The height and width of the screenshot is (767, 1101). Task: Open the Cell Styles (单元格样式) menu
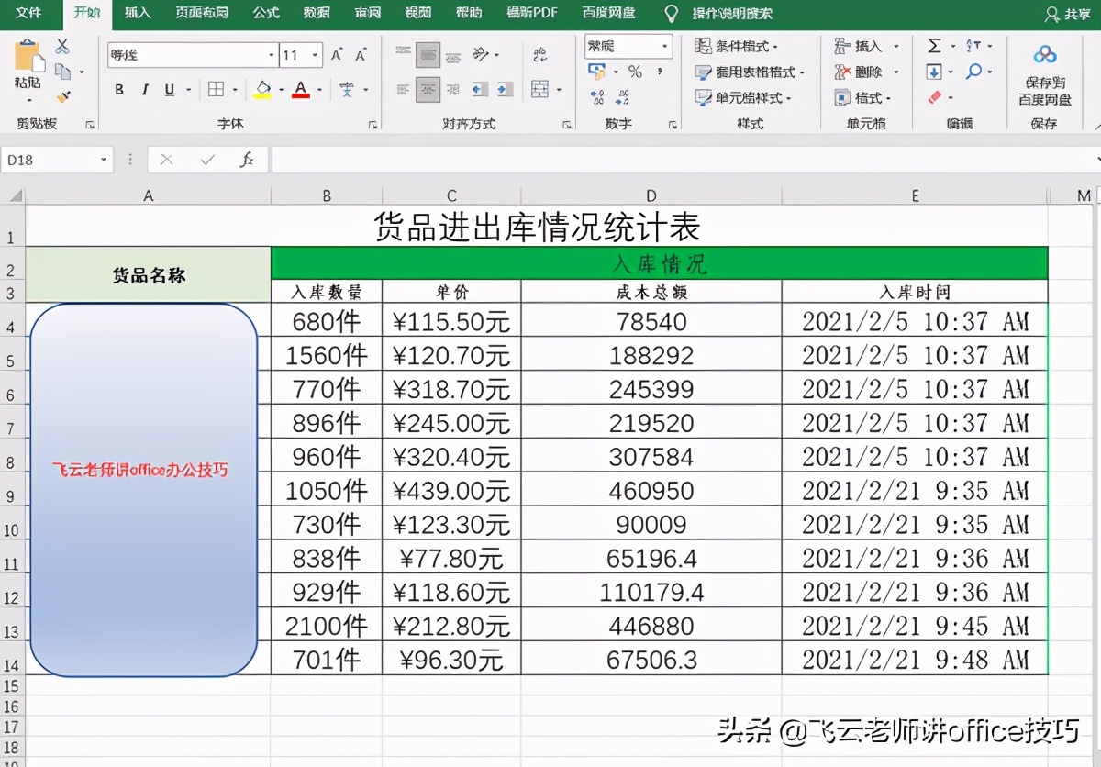742,97
